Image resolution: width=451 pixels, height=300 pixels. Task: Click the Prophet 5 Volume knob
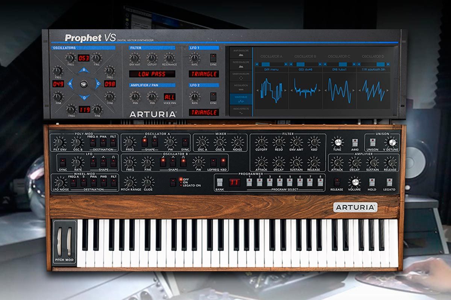click(354, 182)
